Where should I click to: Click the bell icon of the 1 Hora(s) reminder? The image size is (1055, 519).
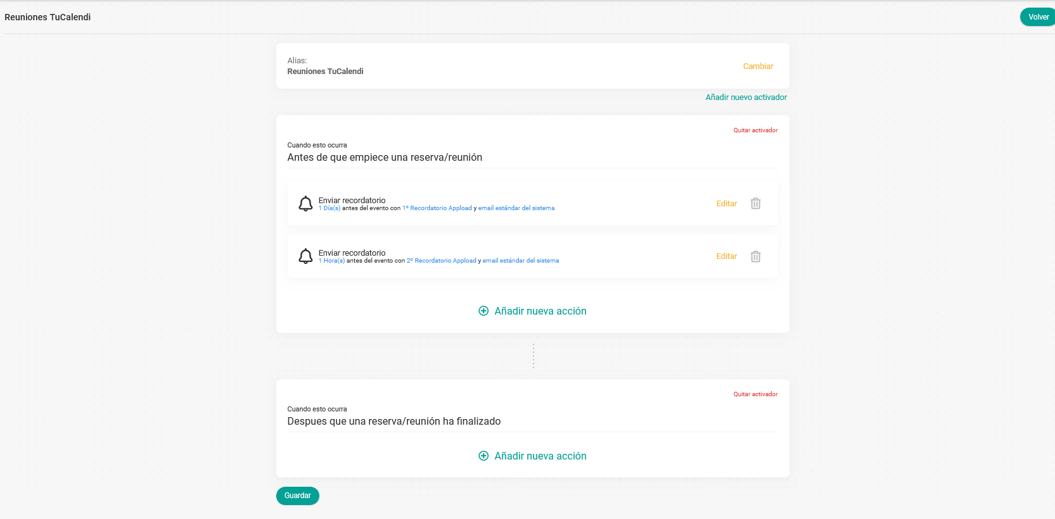(305, 256)
